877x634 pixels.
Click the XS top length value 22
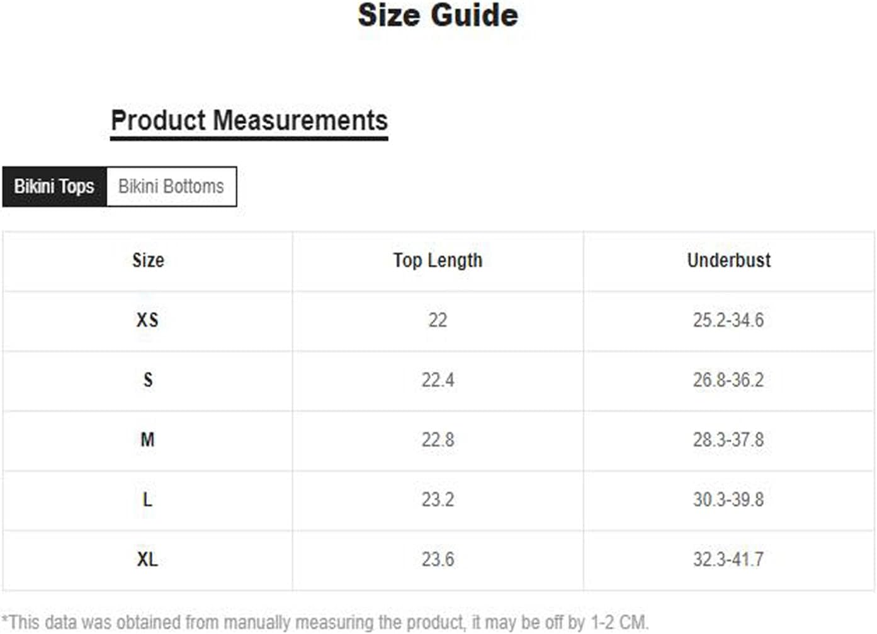click(x=438, y=320)
